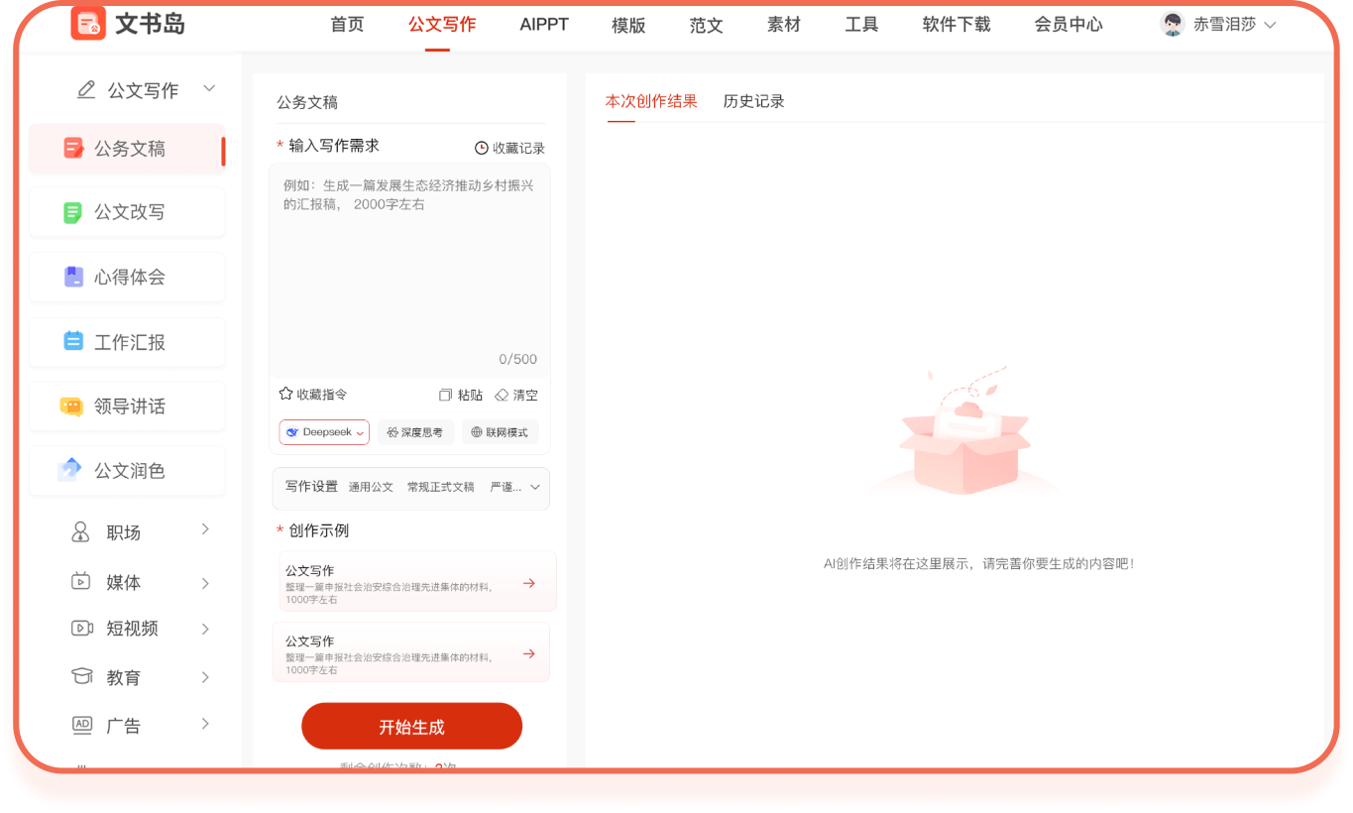
Task: Open the 心得体会 purple bookmark icon
Action: pos(73,277)
